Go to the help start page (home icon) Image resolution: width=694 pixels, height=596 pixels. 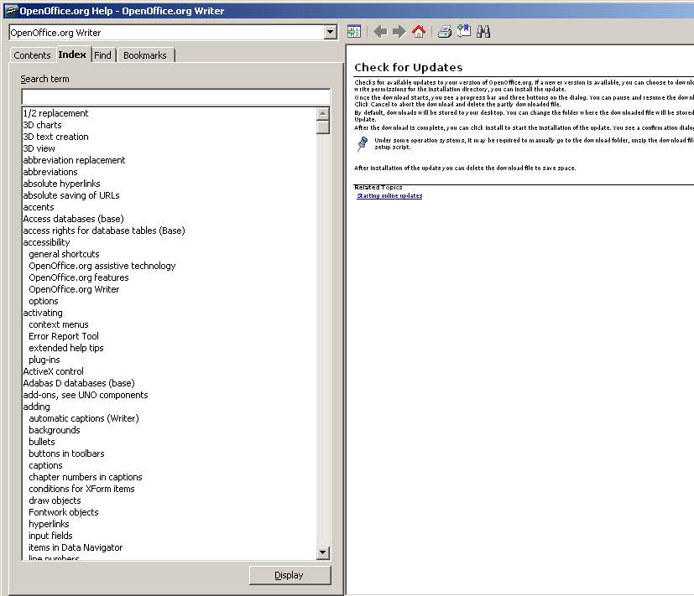(x=419, y=32)
